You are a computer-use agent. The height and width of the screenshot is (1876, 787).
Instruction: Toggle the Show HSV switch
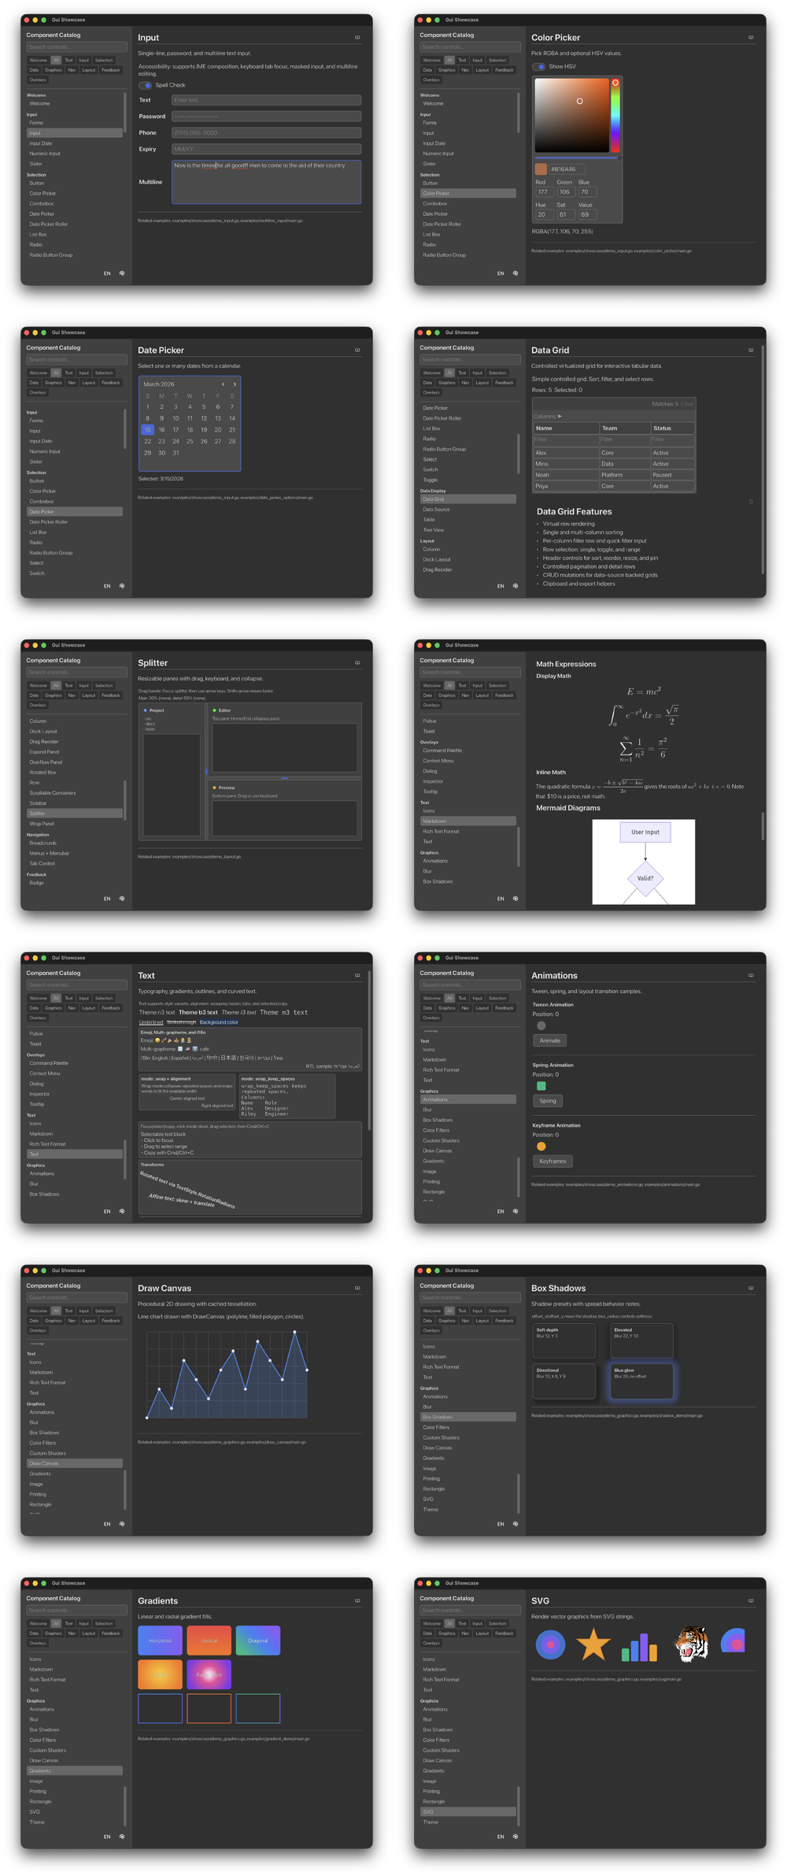[539, 66]
